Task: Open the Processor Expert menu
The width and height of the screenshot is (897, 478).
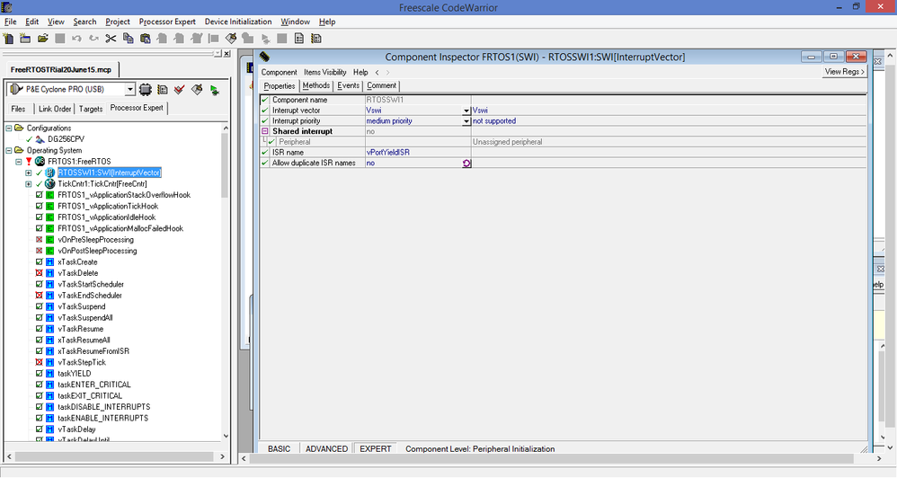Action: (167, 22)
